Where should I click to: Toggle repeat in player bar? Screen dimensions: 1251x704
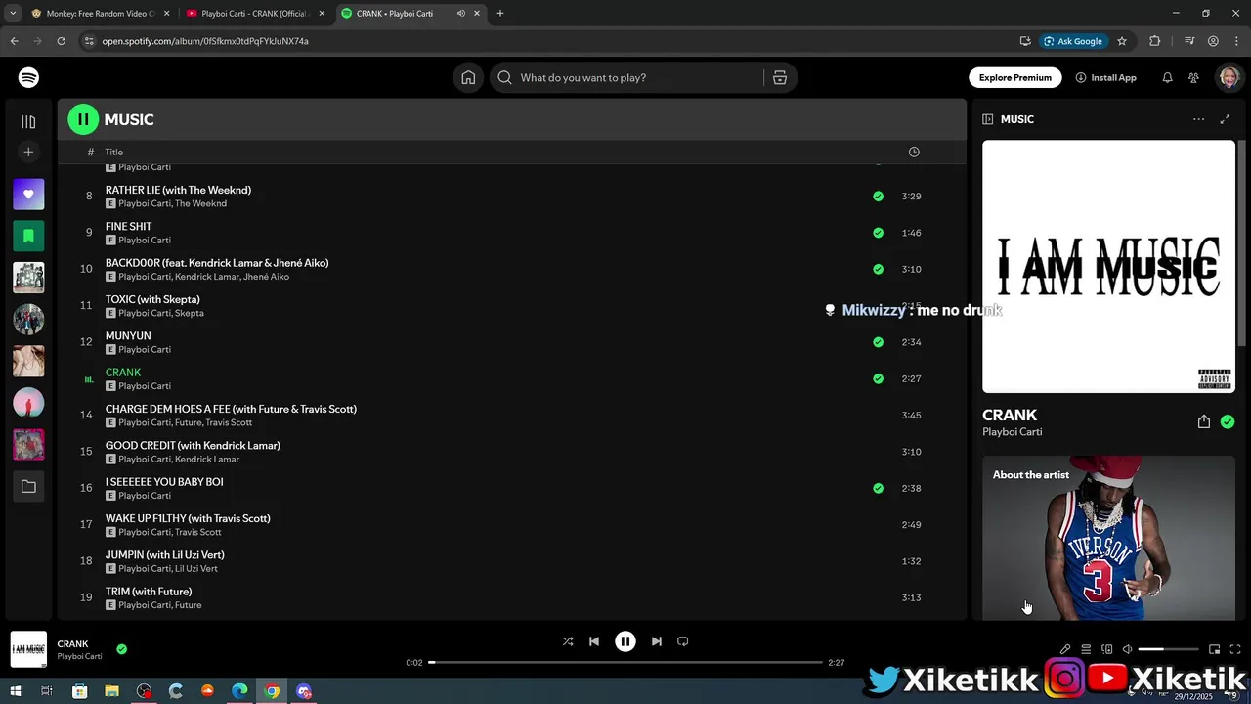(x=683, y=641)
